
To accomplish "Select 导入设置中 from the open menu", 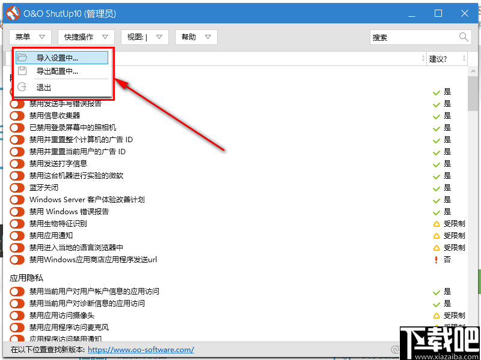I will [60, 57].
